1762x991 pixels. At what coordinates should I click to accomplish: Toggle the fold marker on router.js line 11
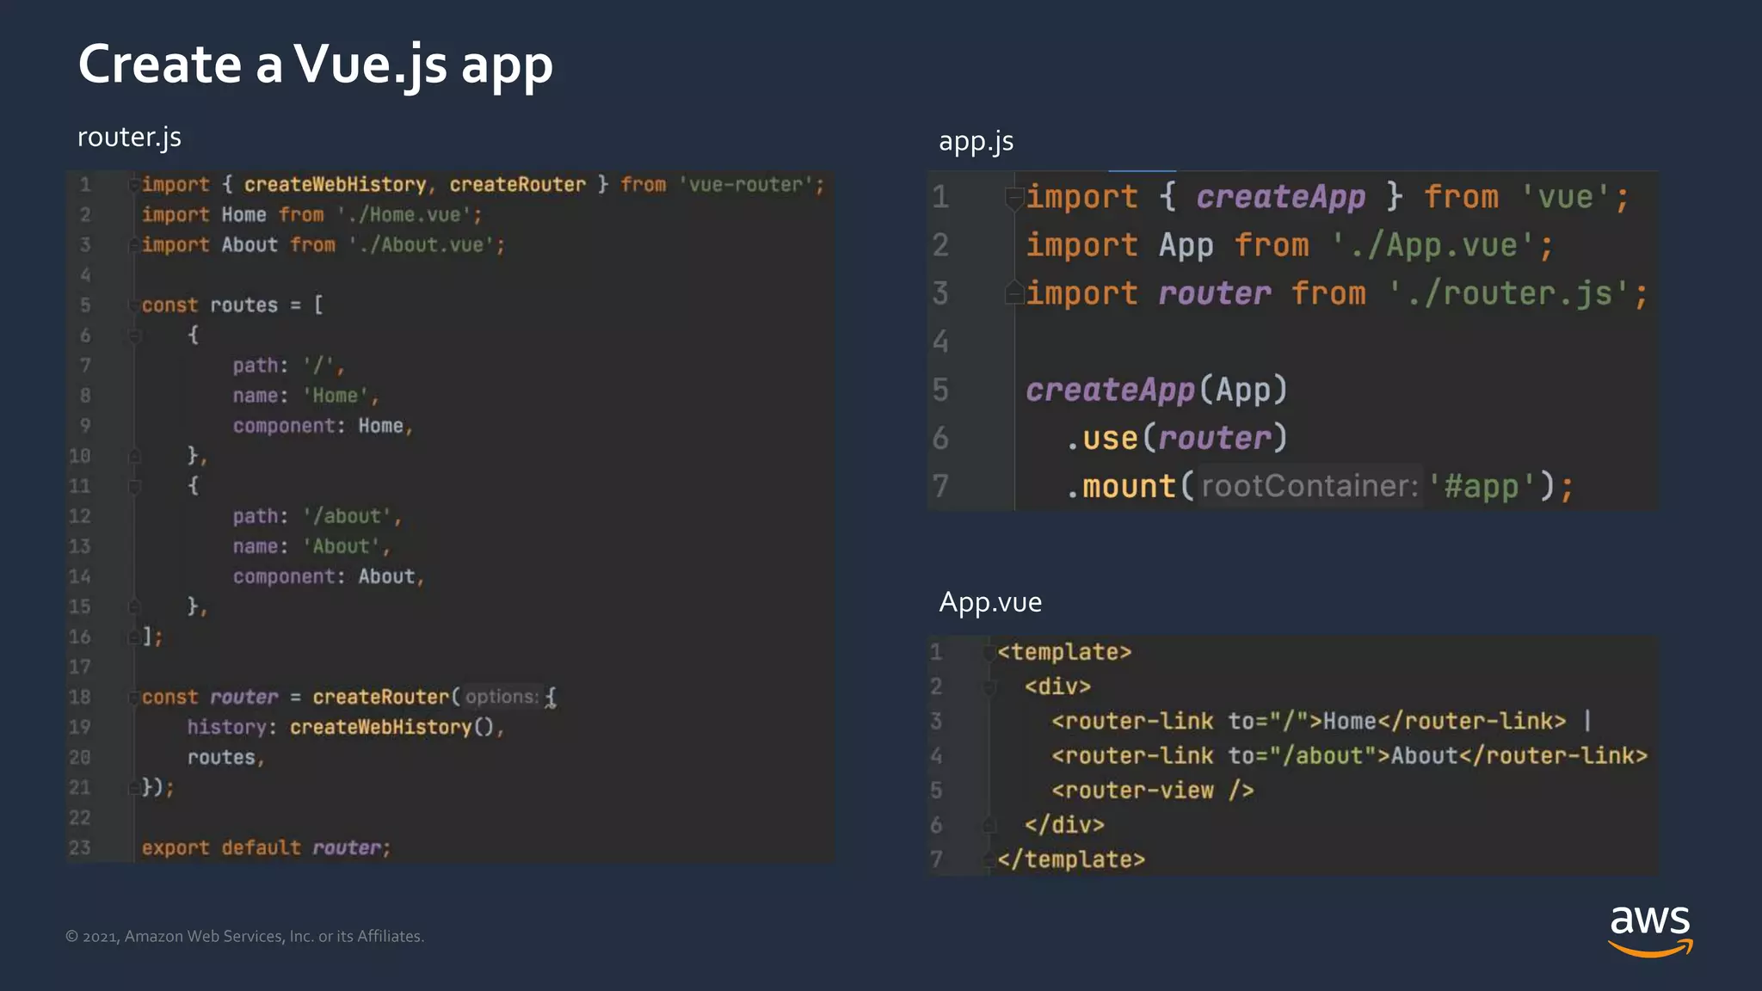(135, 486)
